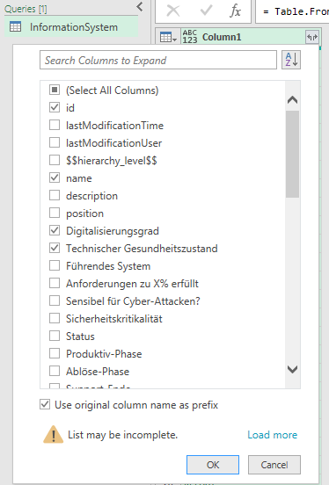Select the InformationSystem query item
The height and width of the screenshot is (485, 329).
coord(71,27)
